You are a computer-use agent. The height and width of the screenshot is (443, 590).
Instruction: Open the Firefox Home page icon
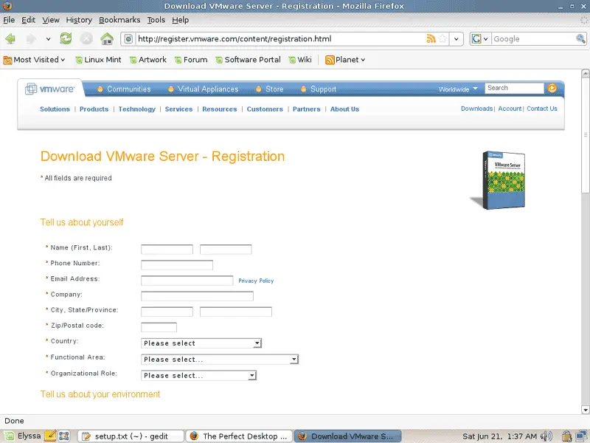pos(107,38)
